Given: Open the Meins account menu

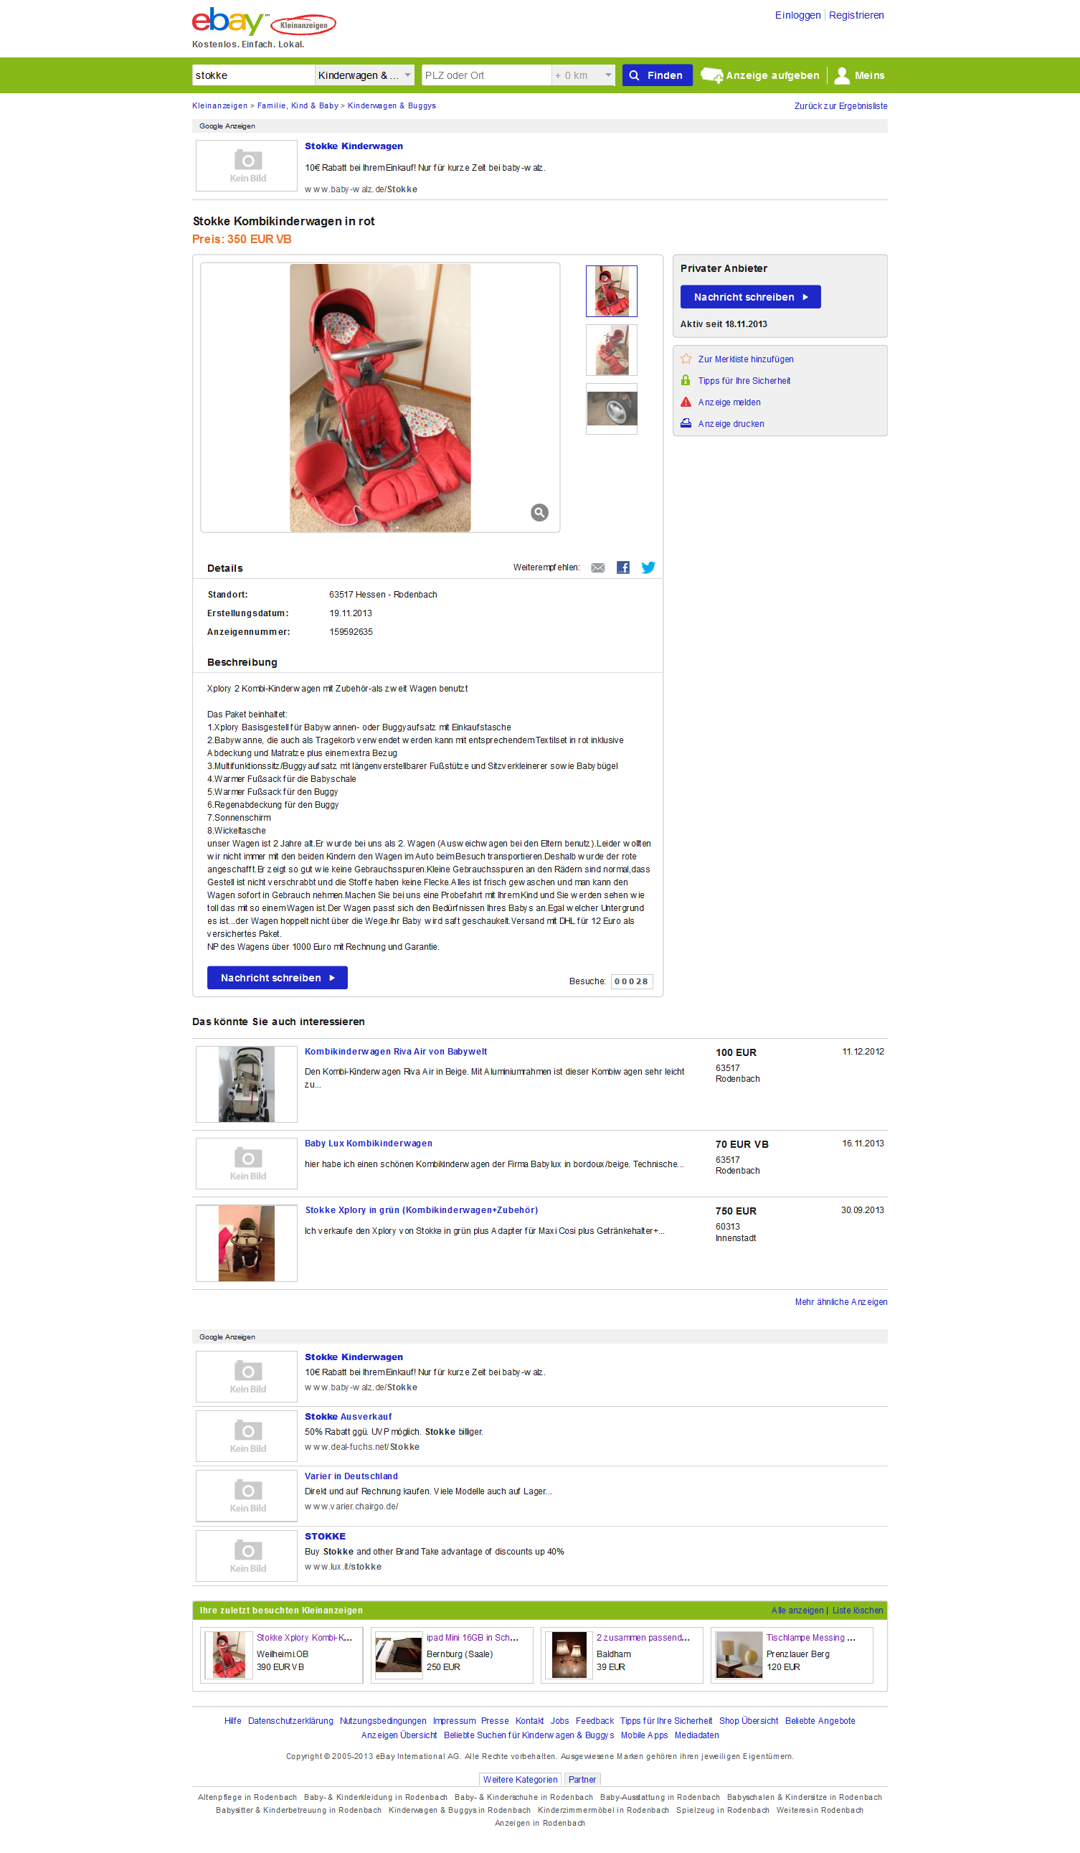Looking at the screenshot, I should tap(859, 75).
